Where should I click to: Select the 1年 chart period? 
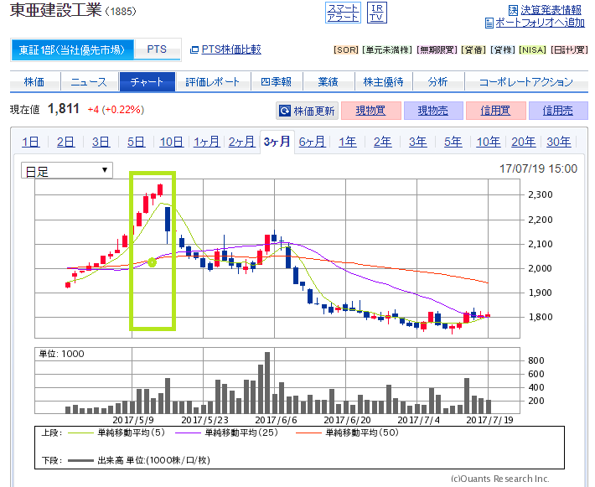click(347, 142)
